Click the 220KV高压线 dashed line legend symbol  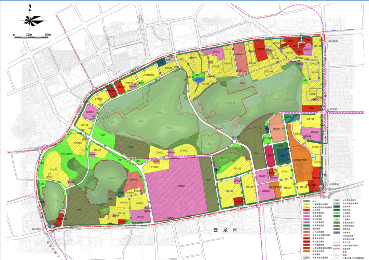pyautogui.click(x=337, y=236)
